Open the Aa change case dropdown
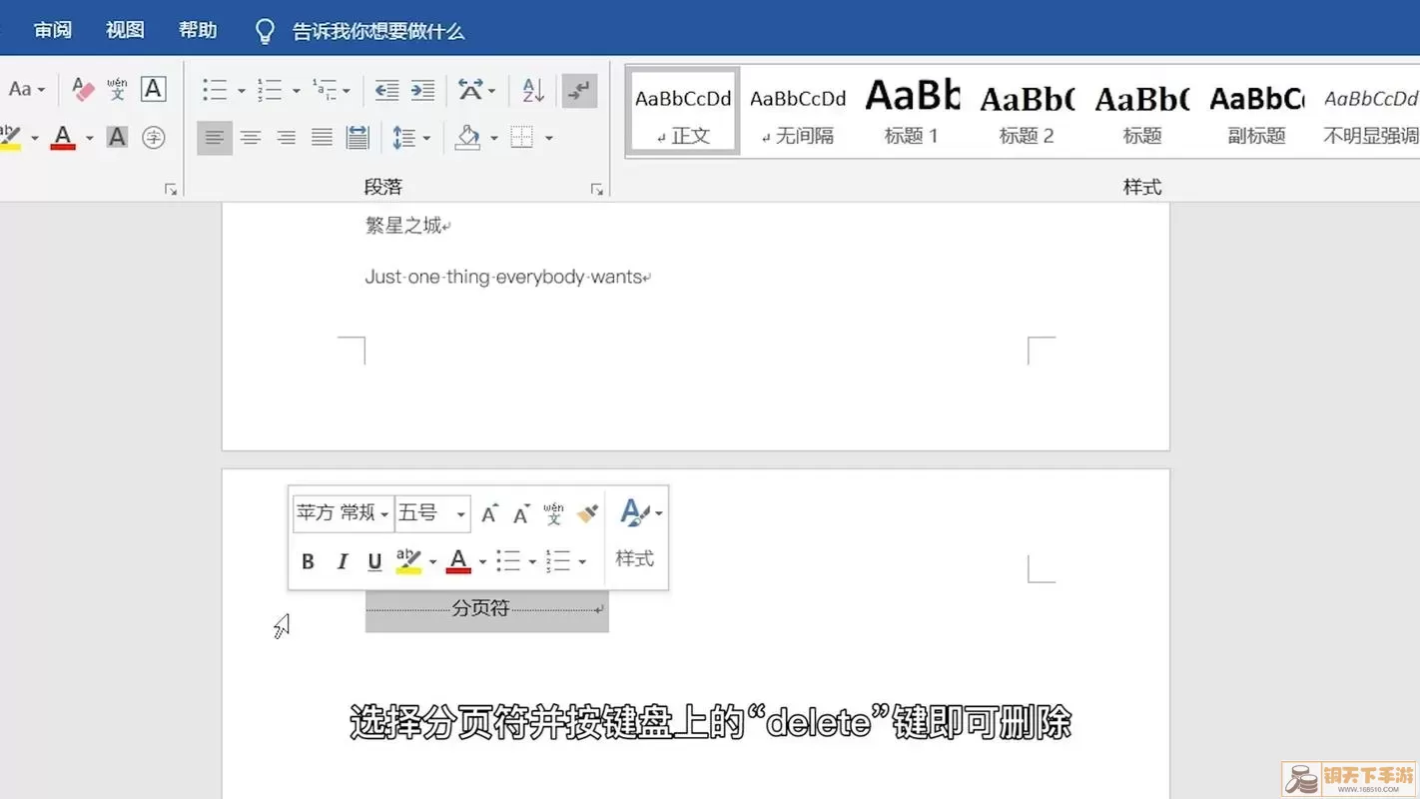This screenshot has height=799, width=1420. click(27, 90)
